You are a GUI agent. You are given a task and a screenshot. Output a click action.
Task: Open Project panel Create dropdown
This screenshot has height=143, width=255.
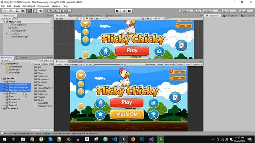(6, 60)
